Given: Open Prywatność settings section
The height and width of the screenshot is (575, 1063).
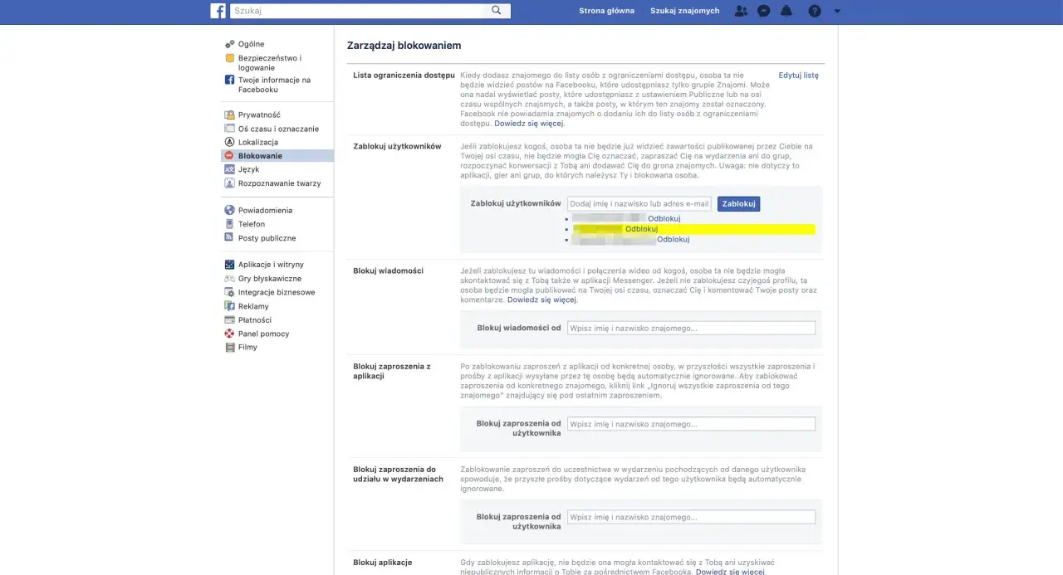Looking at the screenshot, I should tap(259, 115).
